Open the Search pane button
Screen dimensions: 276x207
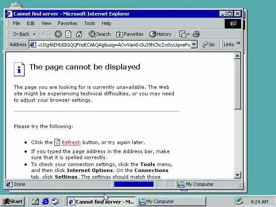click(x=100, y=34)
